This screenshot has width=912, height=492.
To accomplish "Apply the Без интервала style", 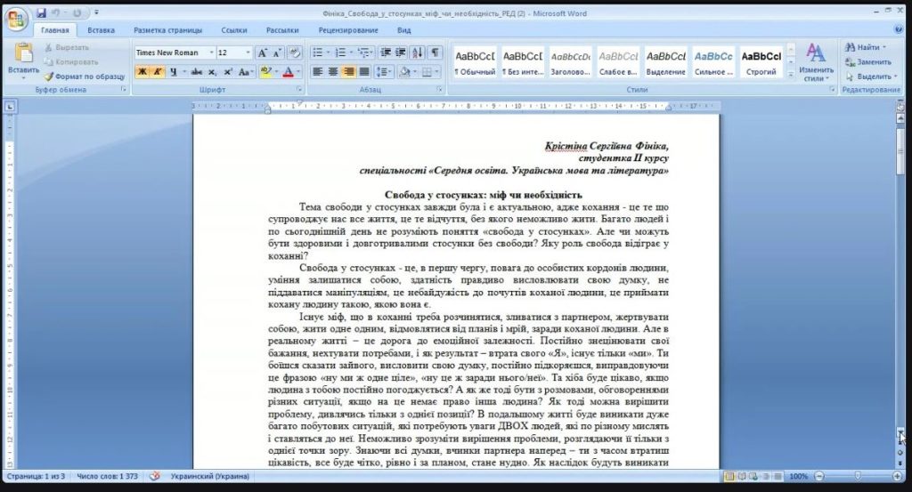I will (522, 63).
